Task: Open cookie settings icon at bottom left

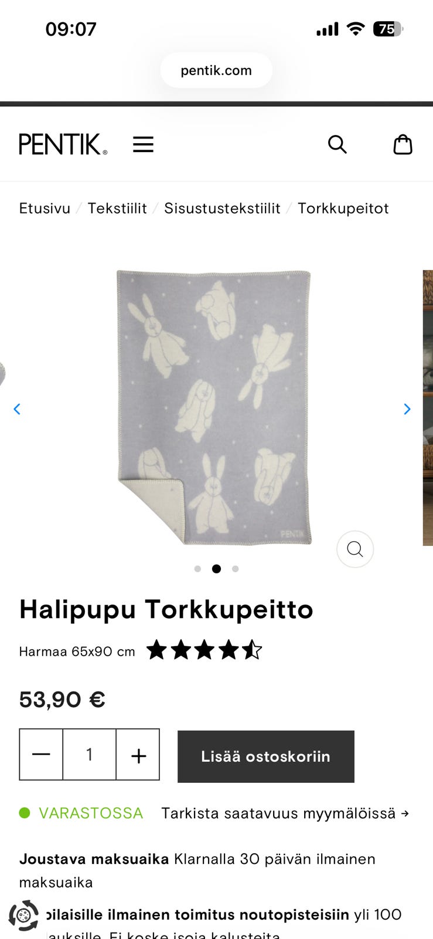Action: [23, 916]
